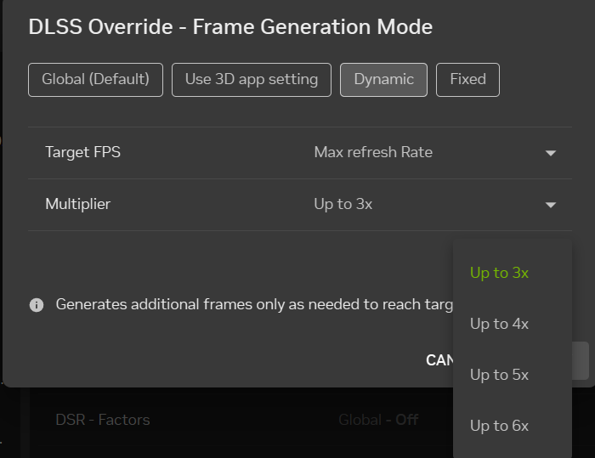Select the Global (Default) mode option

point(95,80)
